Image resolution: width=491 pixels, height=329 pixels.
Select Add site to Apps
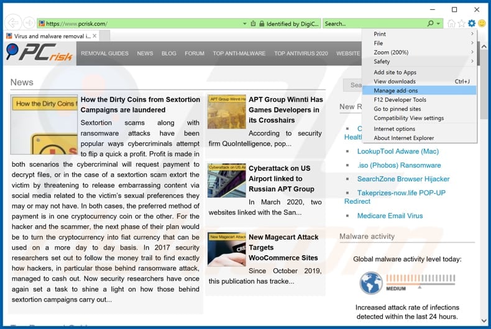pos(420,72)
